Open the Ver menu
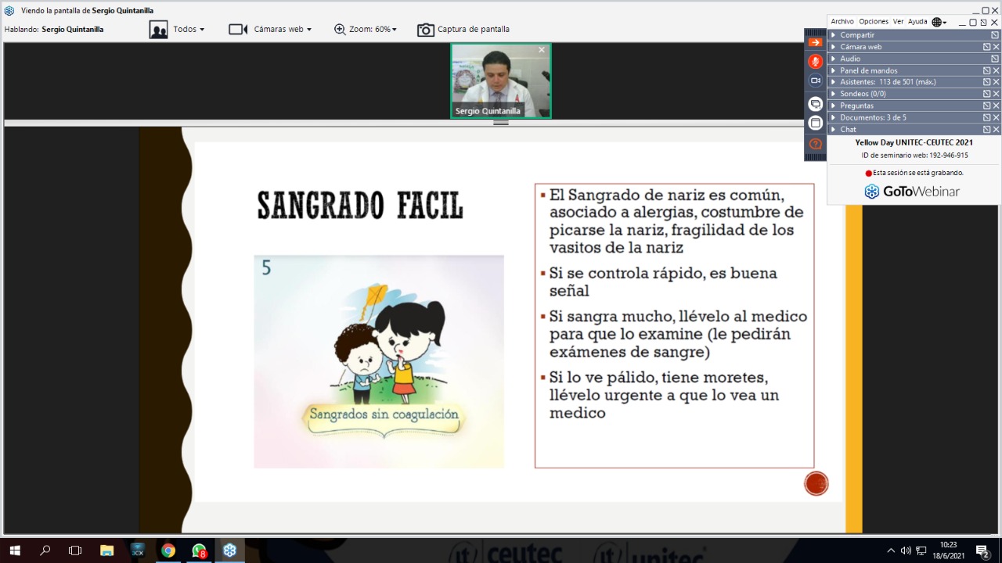 [x=898, y=22]
